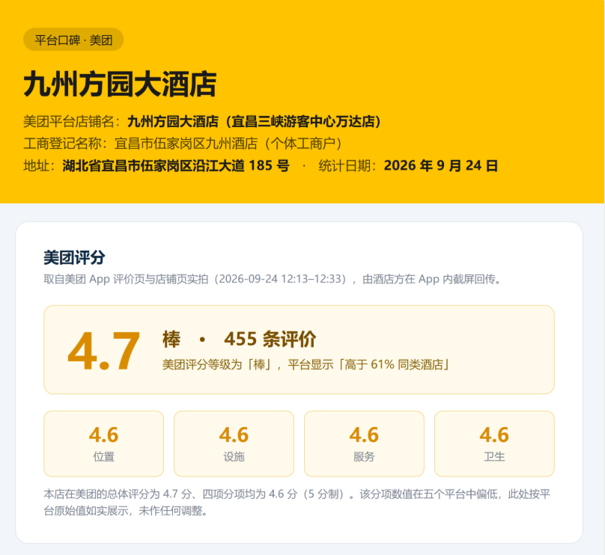This screenshot has height=555, width=605.
Task: Click the 工商登记名称 registration name line
Action: [x=183, y=144]
